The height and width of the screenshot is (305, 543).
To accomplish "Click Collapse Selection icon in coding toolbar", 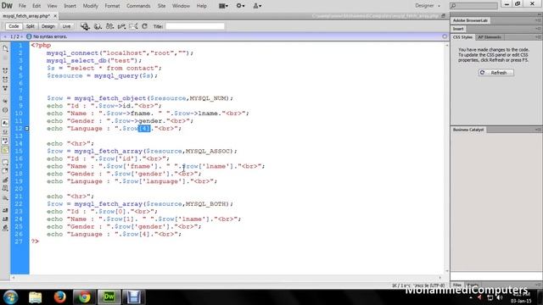I will [5, 80].
